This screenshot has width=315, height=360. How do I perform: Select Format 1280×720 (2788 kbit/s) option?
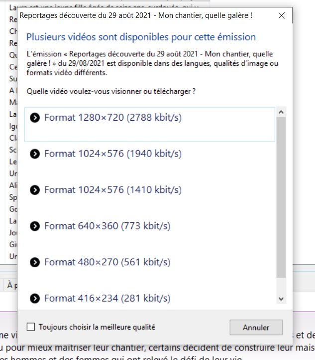pyautogui.click(x=150, y=125)
